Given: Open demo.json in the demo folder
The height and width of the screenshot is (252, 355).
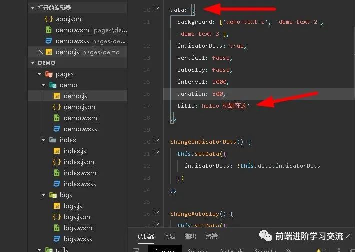Looking at the screenshot, I should pos(79,107).
